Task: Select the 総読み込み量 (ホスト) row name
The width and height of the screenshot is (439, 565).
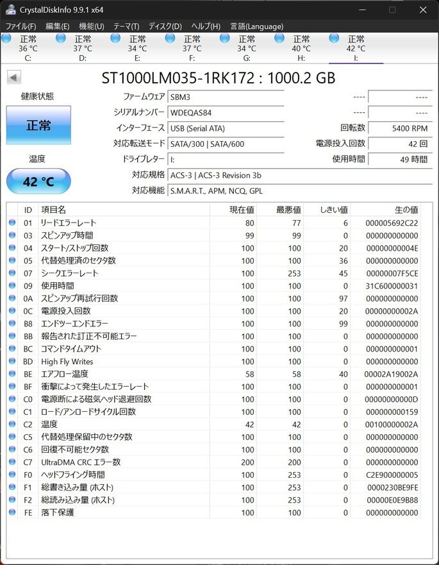Action: 78,500
